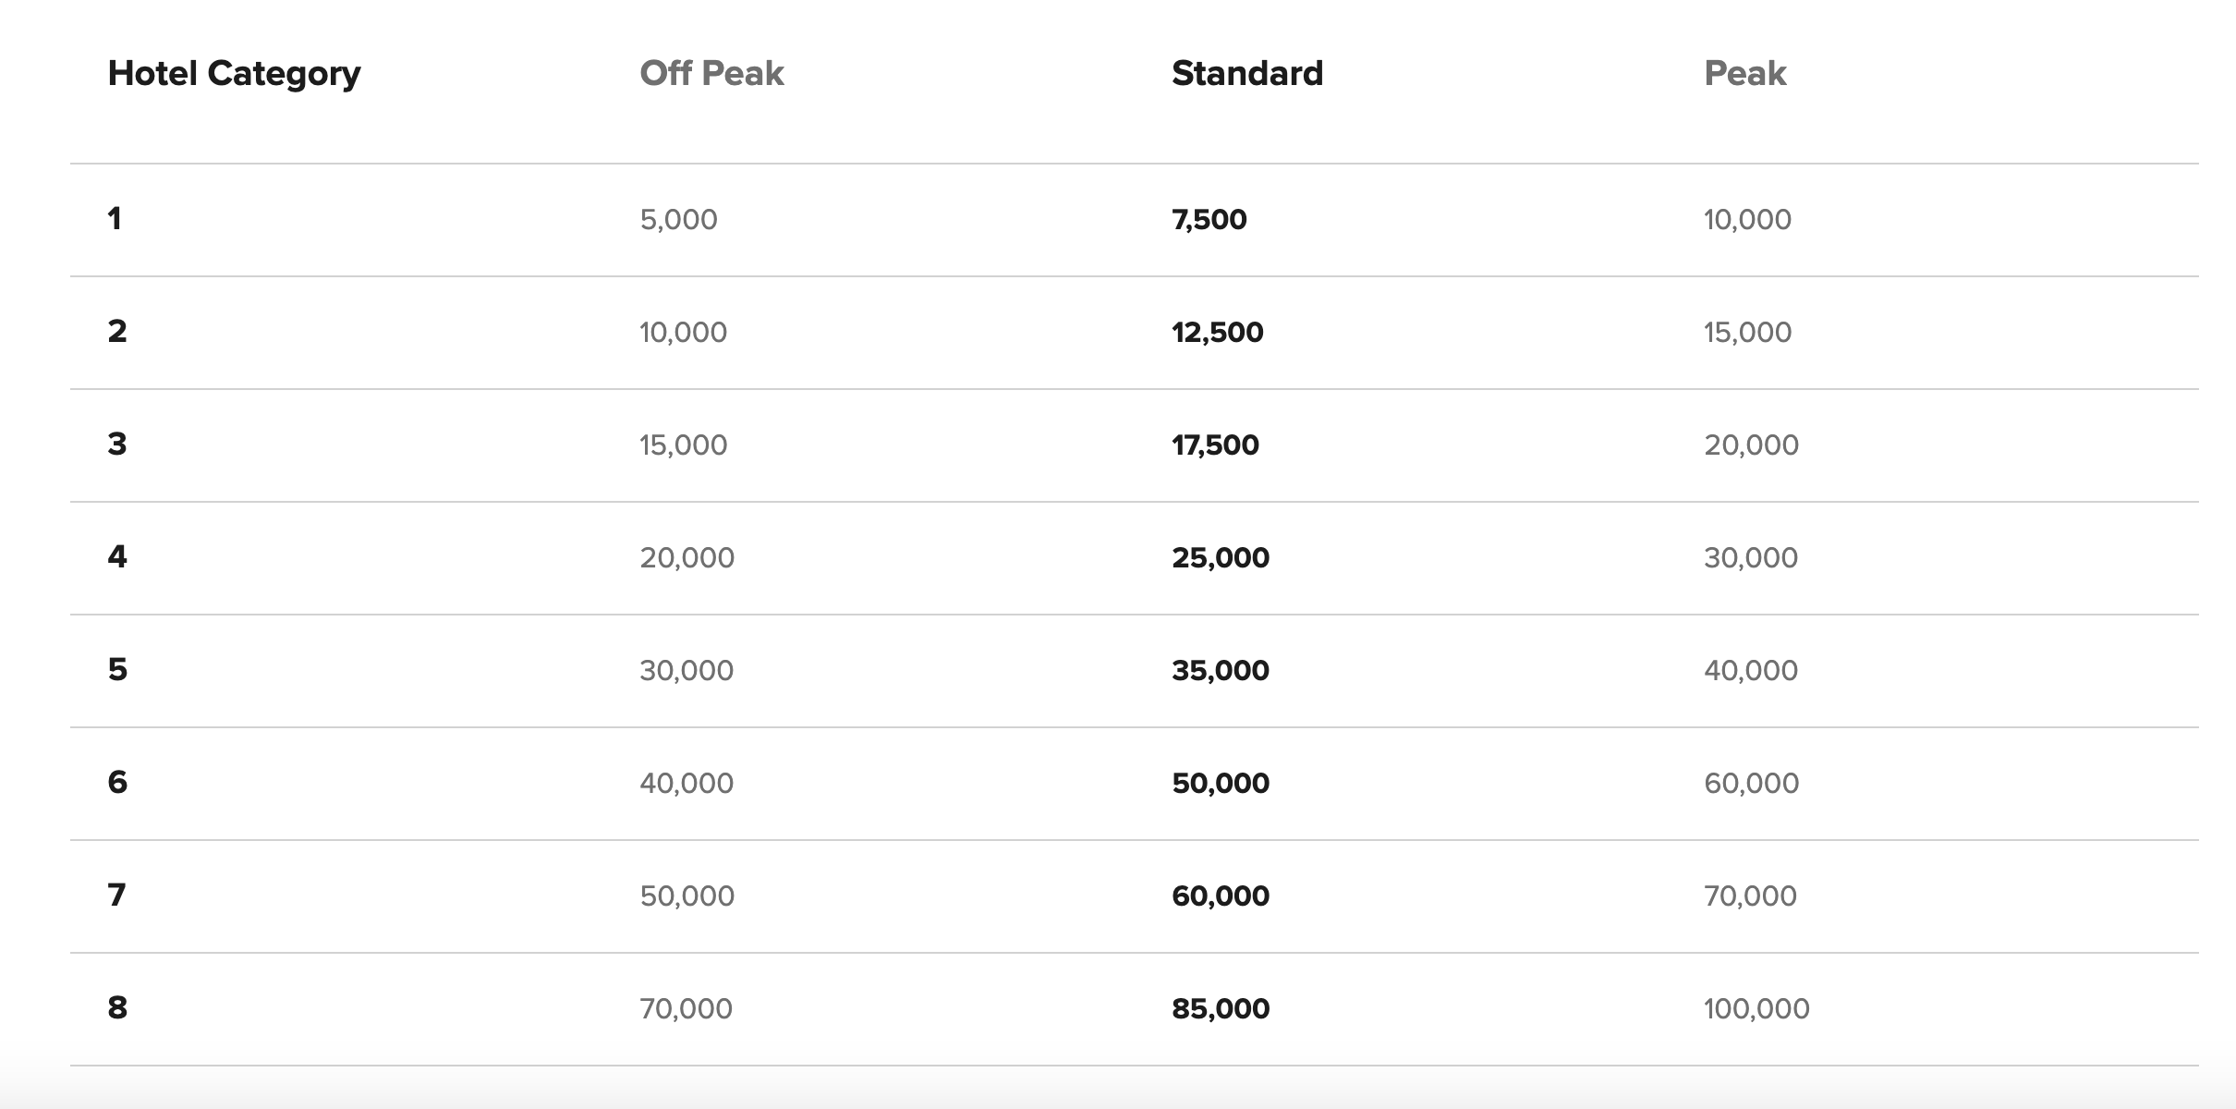The width and height of the screenshot is (2236, 1109).
Task: Click the 12,500 Standard rate
Action: tap(1217, 333)
